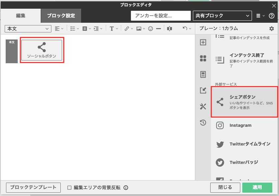This screenshot has width=279, height=196.
Task: Open the 共有ブロック dropdown
Action: pyautogui.click(x=222, y=16)
